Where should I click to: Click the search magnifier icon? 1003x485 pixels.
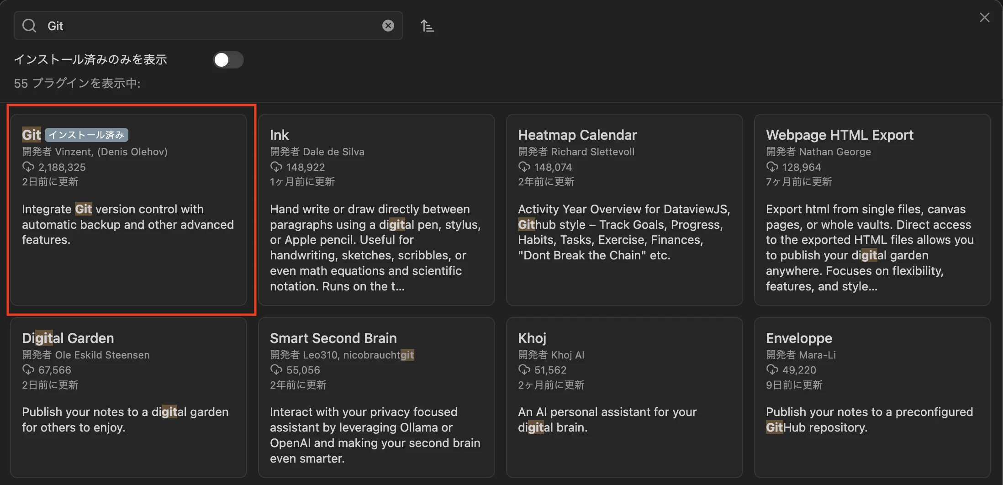[29, 26]
